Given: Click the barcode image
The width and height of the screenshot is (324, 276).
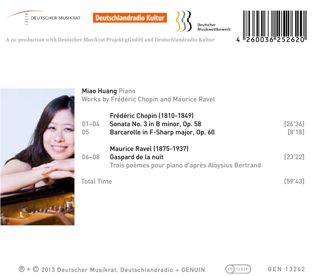Looking at the screenshot, I should pyautogui.click(x=272, y=27).
